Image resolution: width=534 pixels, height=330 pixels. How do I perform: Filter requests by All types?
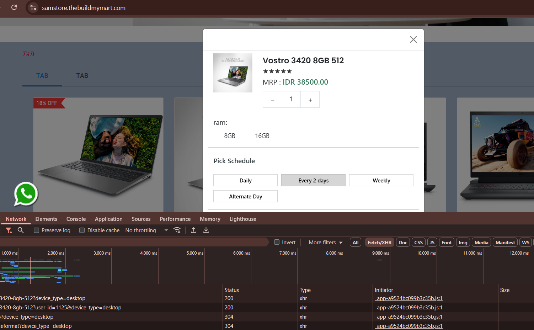[356, 243]
